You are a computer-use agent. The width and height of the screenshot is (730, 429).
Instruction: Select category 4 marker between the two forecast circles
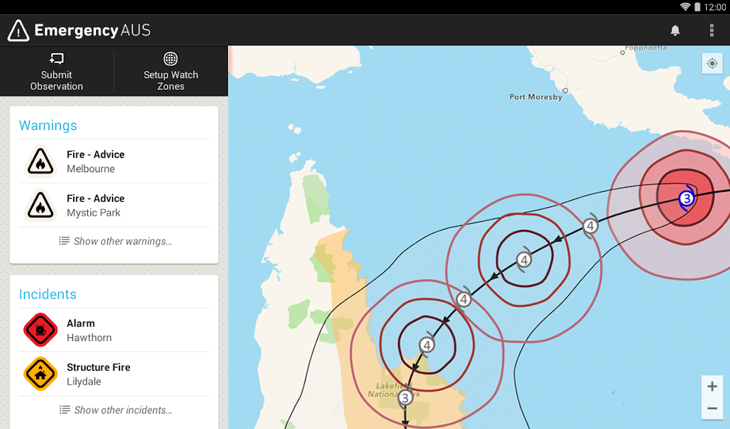pyautogui.click(x=464, y=300)
